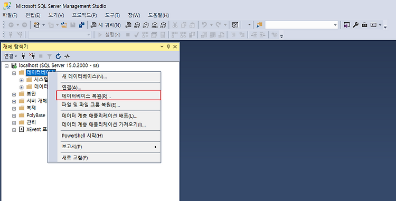Open the Activity Monitor toolbar icon
This screenshot has width=396, height=201.
235,25
